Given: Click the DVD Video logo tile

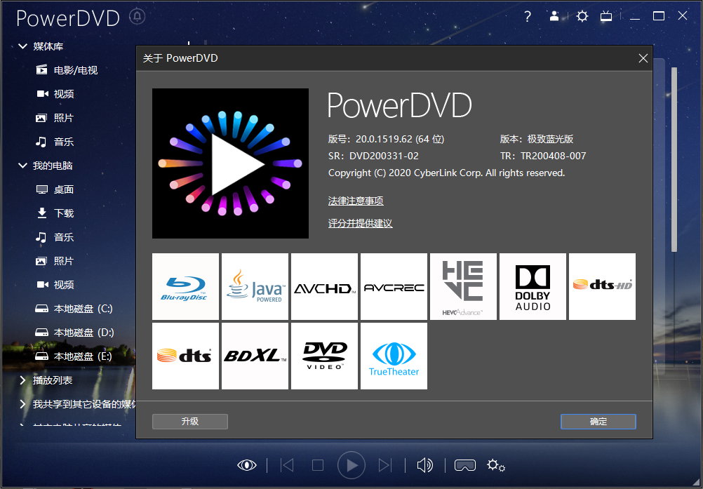Looking at the screenshot, I should [325, 356].
